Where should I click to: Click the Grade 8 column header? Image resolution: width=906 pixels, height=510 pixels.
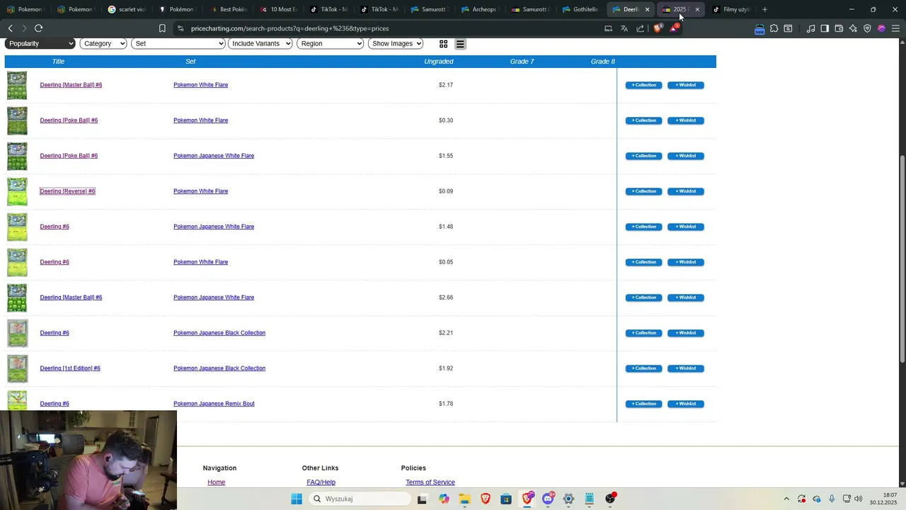click(x=603, y=62)
